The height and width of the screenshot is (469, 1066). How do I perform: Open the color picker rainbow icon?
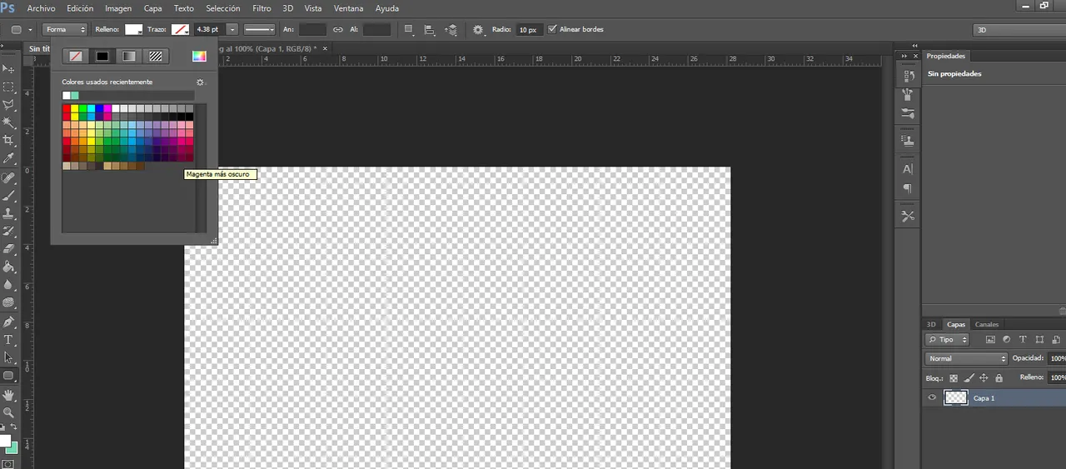[x=199, y=57]
